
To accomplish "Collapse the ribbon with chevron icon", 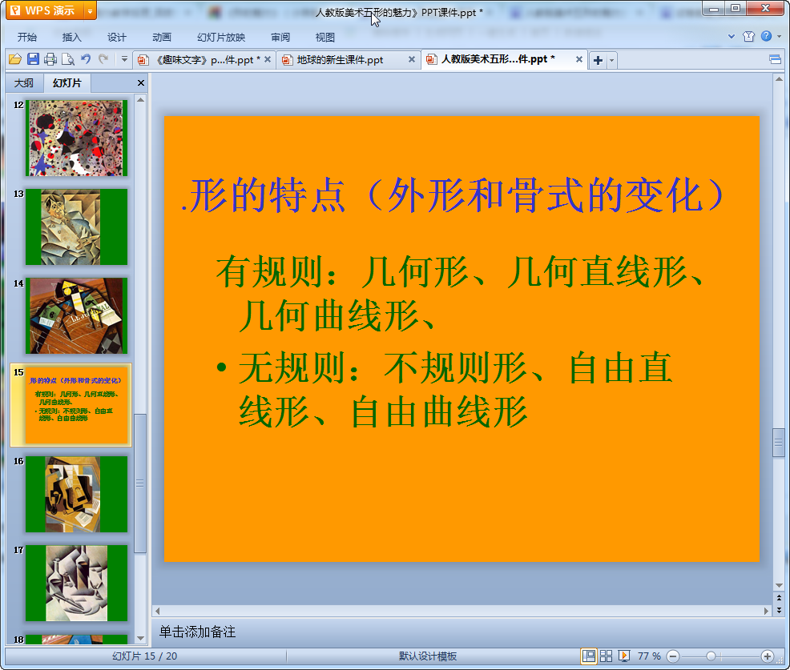I will (x=732, y=36).
